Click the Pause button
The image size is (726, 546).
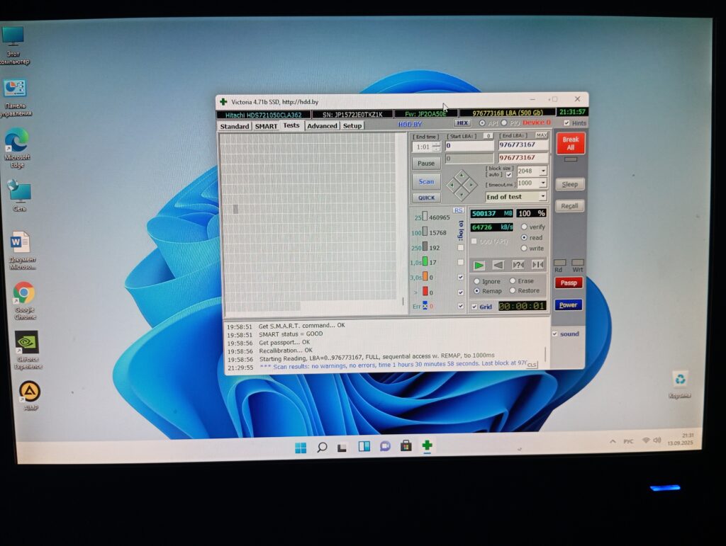pyautogui.click(x=426, y=163)
